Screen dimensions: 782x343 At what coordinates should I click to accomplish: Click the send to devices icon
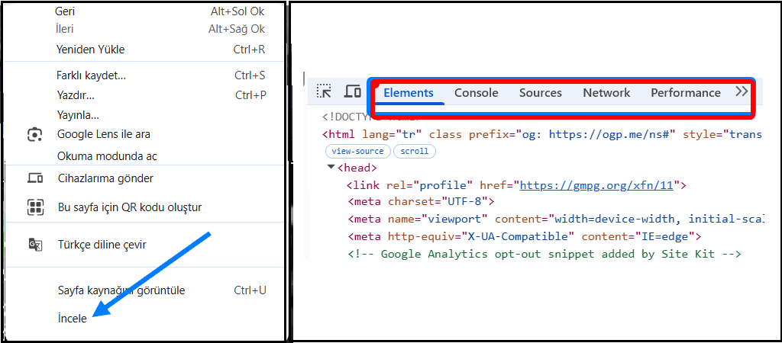click(x=35, y=178)
